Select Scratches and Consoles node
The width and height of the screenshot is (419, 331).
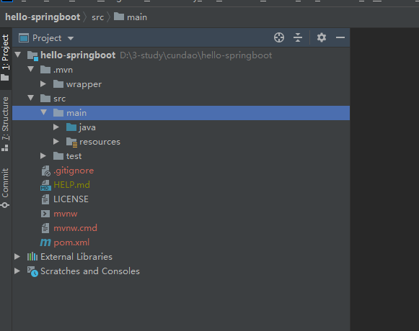click(x=90, y=271)
